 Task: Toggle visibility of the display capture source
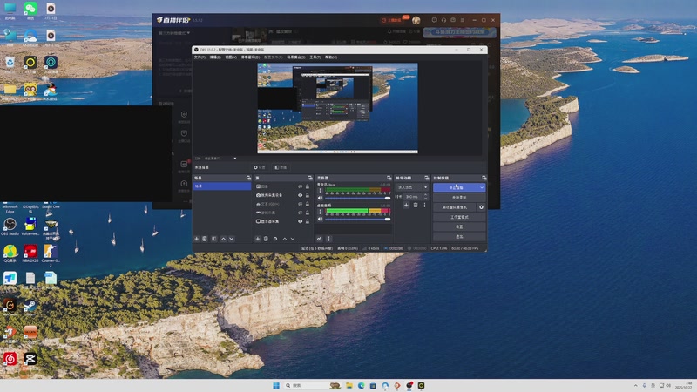tap(301, 220)
